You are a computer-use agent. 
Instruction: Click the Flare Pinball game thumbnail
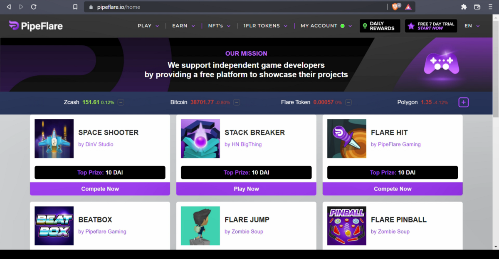point(347,226)
